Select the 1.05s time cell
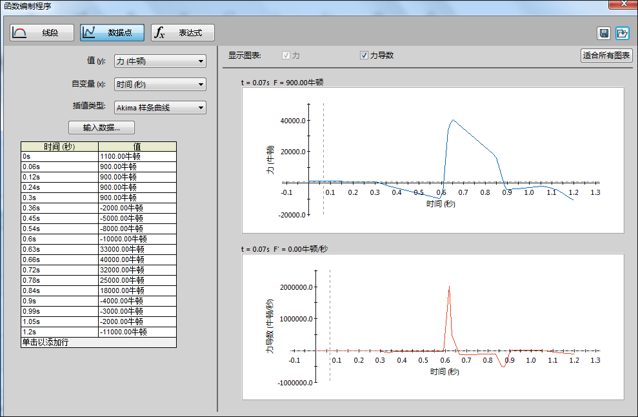Screen dimensions: 638x417 (x=60, y=321)
